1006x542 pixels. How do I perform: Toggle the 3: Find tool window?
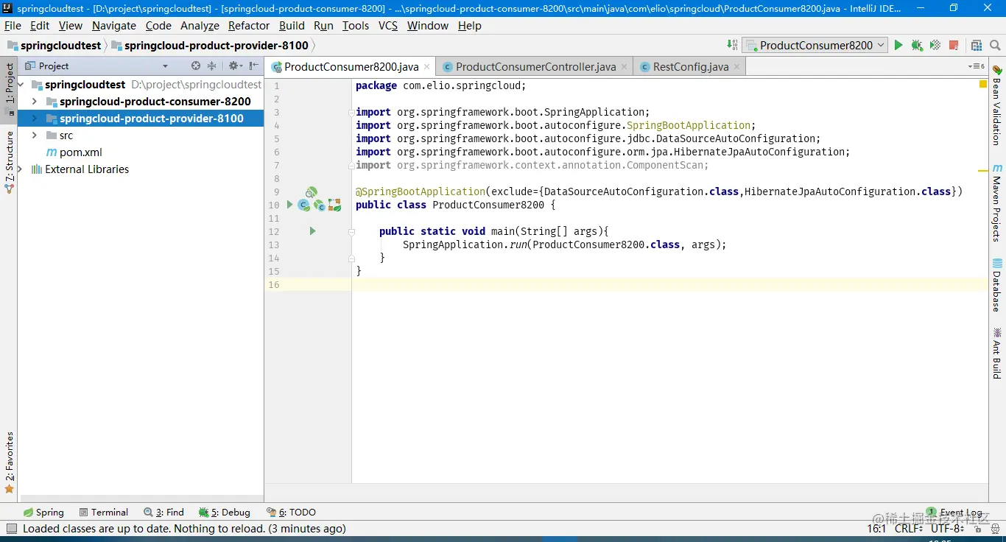click(x=164, y=513)
